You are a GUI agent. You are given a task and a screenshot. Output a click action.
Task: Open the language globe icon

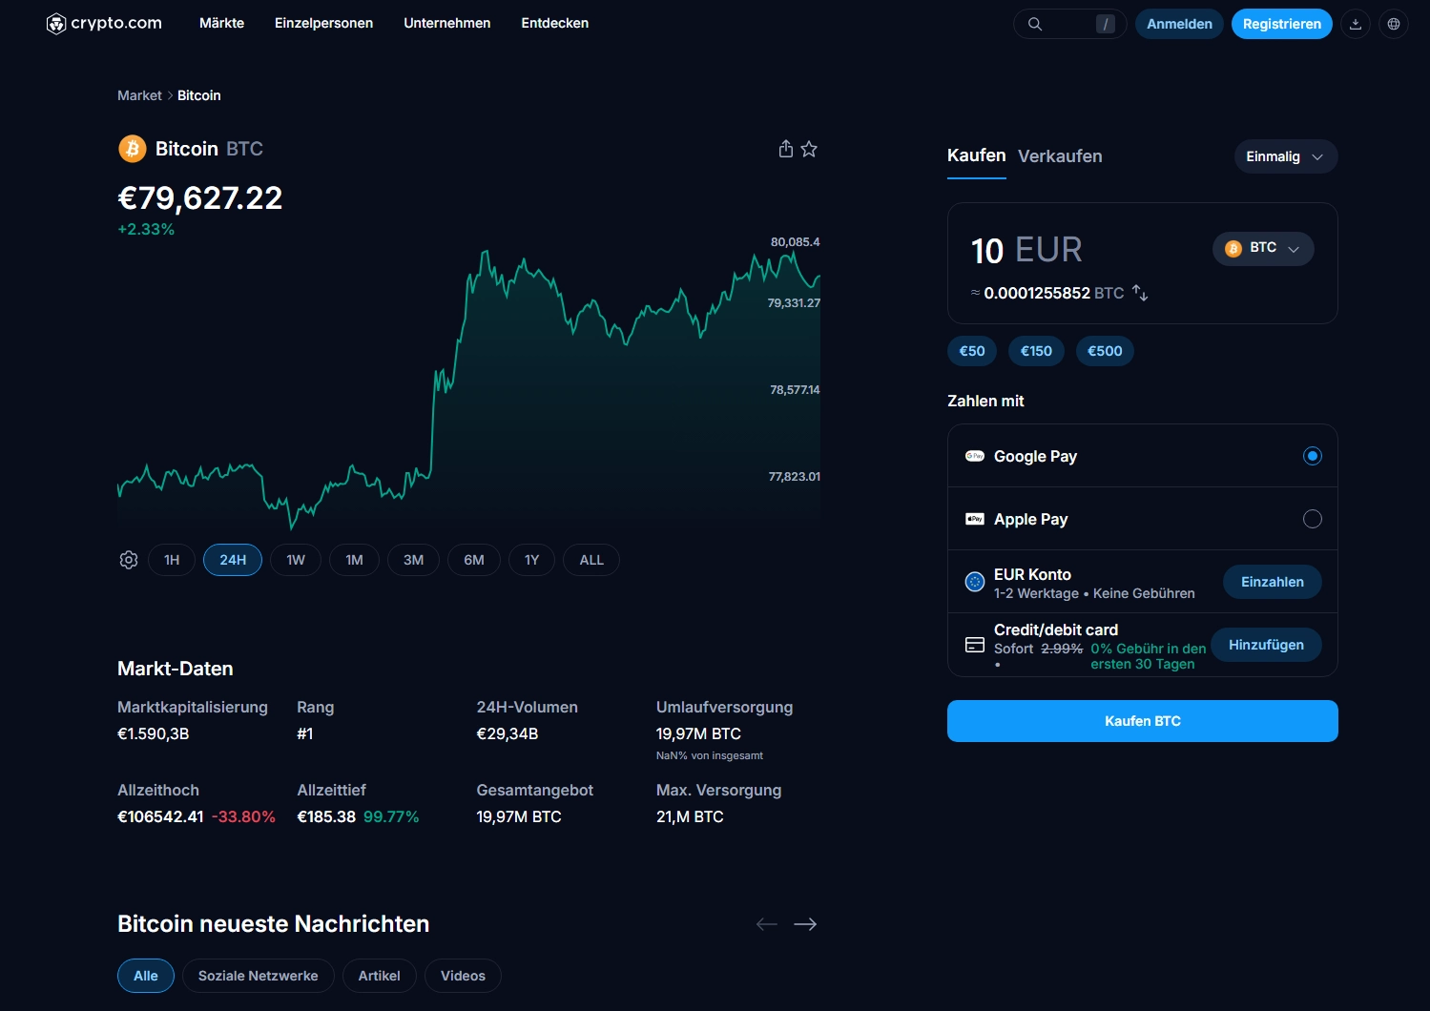click(x=1394, y=24)
